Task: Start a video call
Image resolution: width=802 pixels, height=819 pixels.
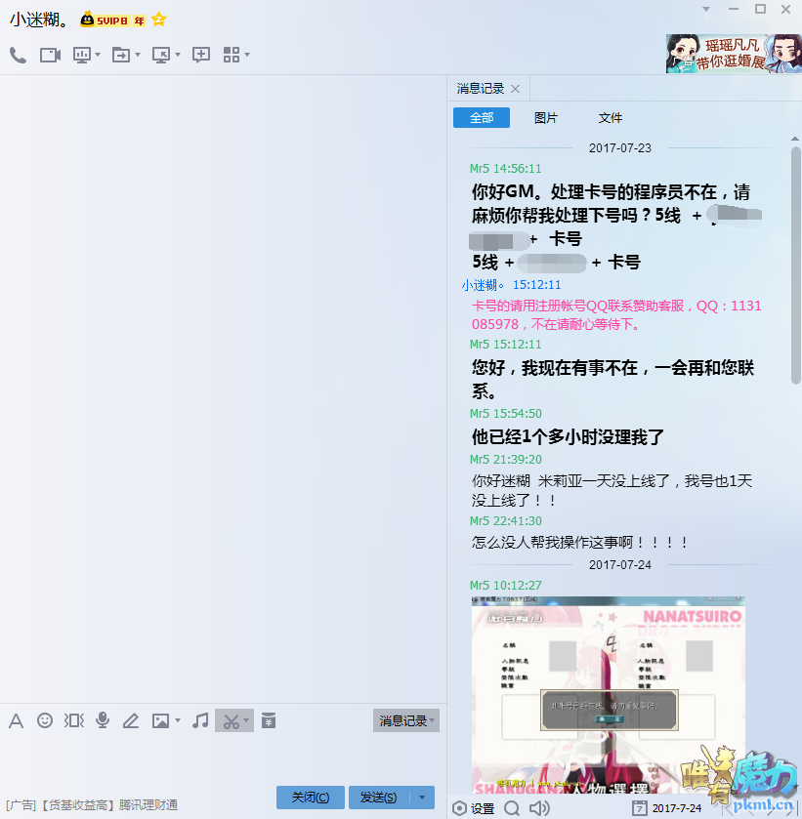Action: [x=50, y=55]
